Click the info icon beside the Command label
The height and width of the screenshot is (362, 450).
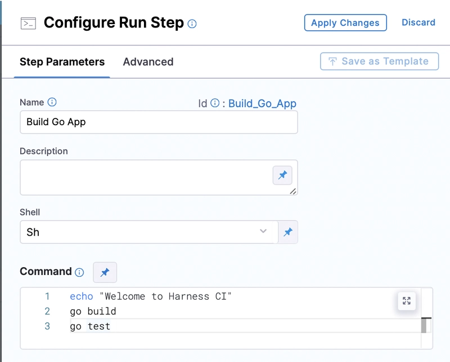pos(79,272)
